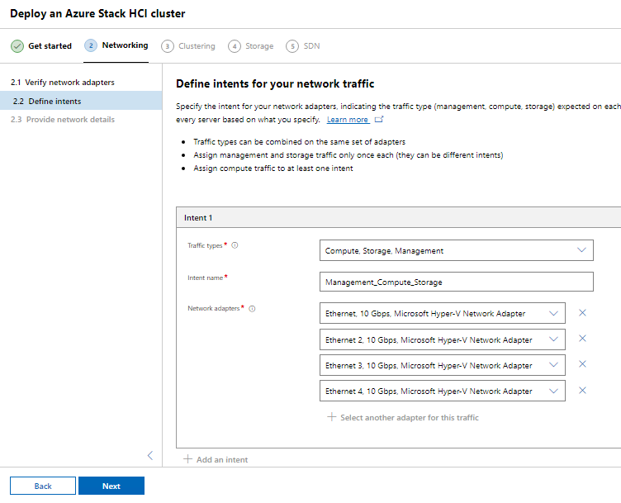Click the Network adapters label
Screen dimensions: 621x503
tap(213, 308)
